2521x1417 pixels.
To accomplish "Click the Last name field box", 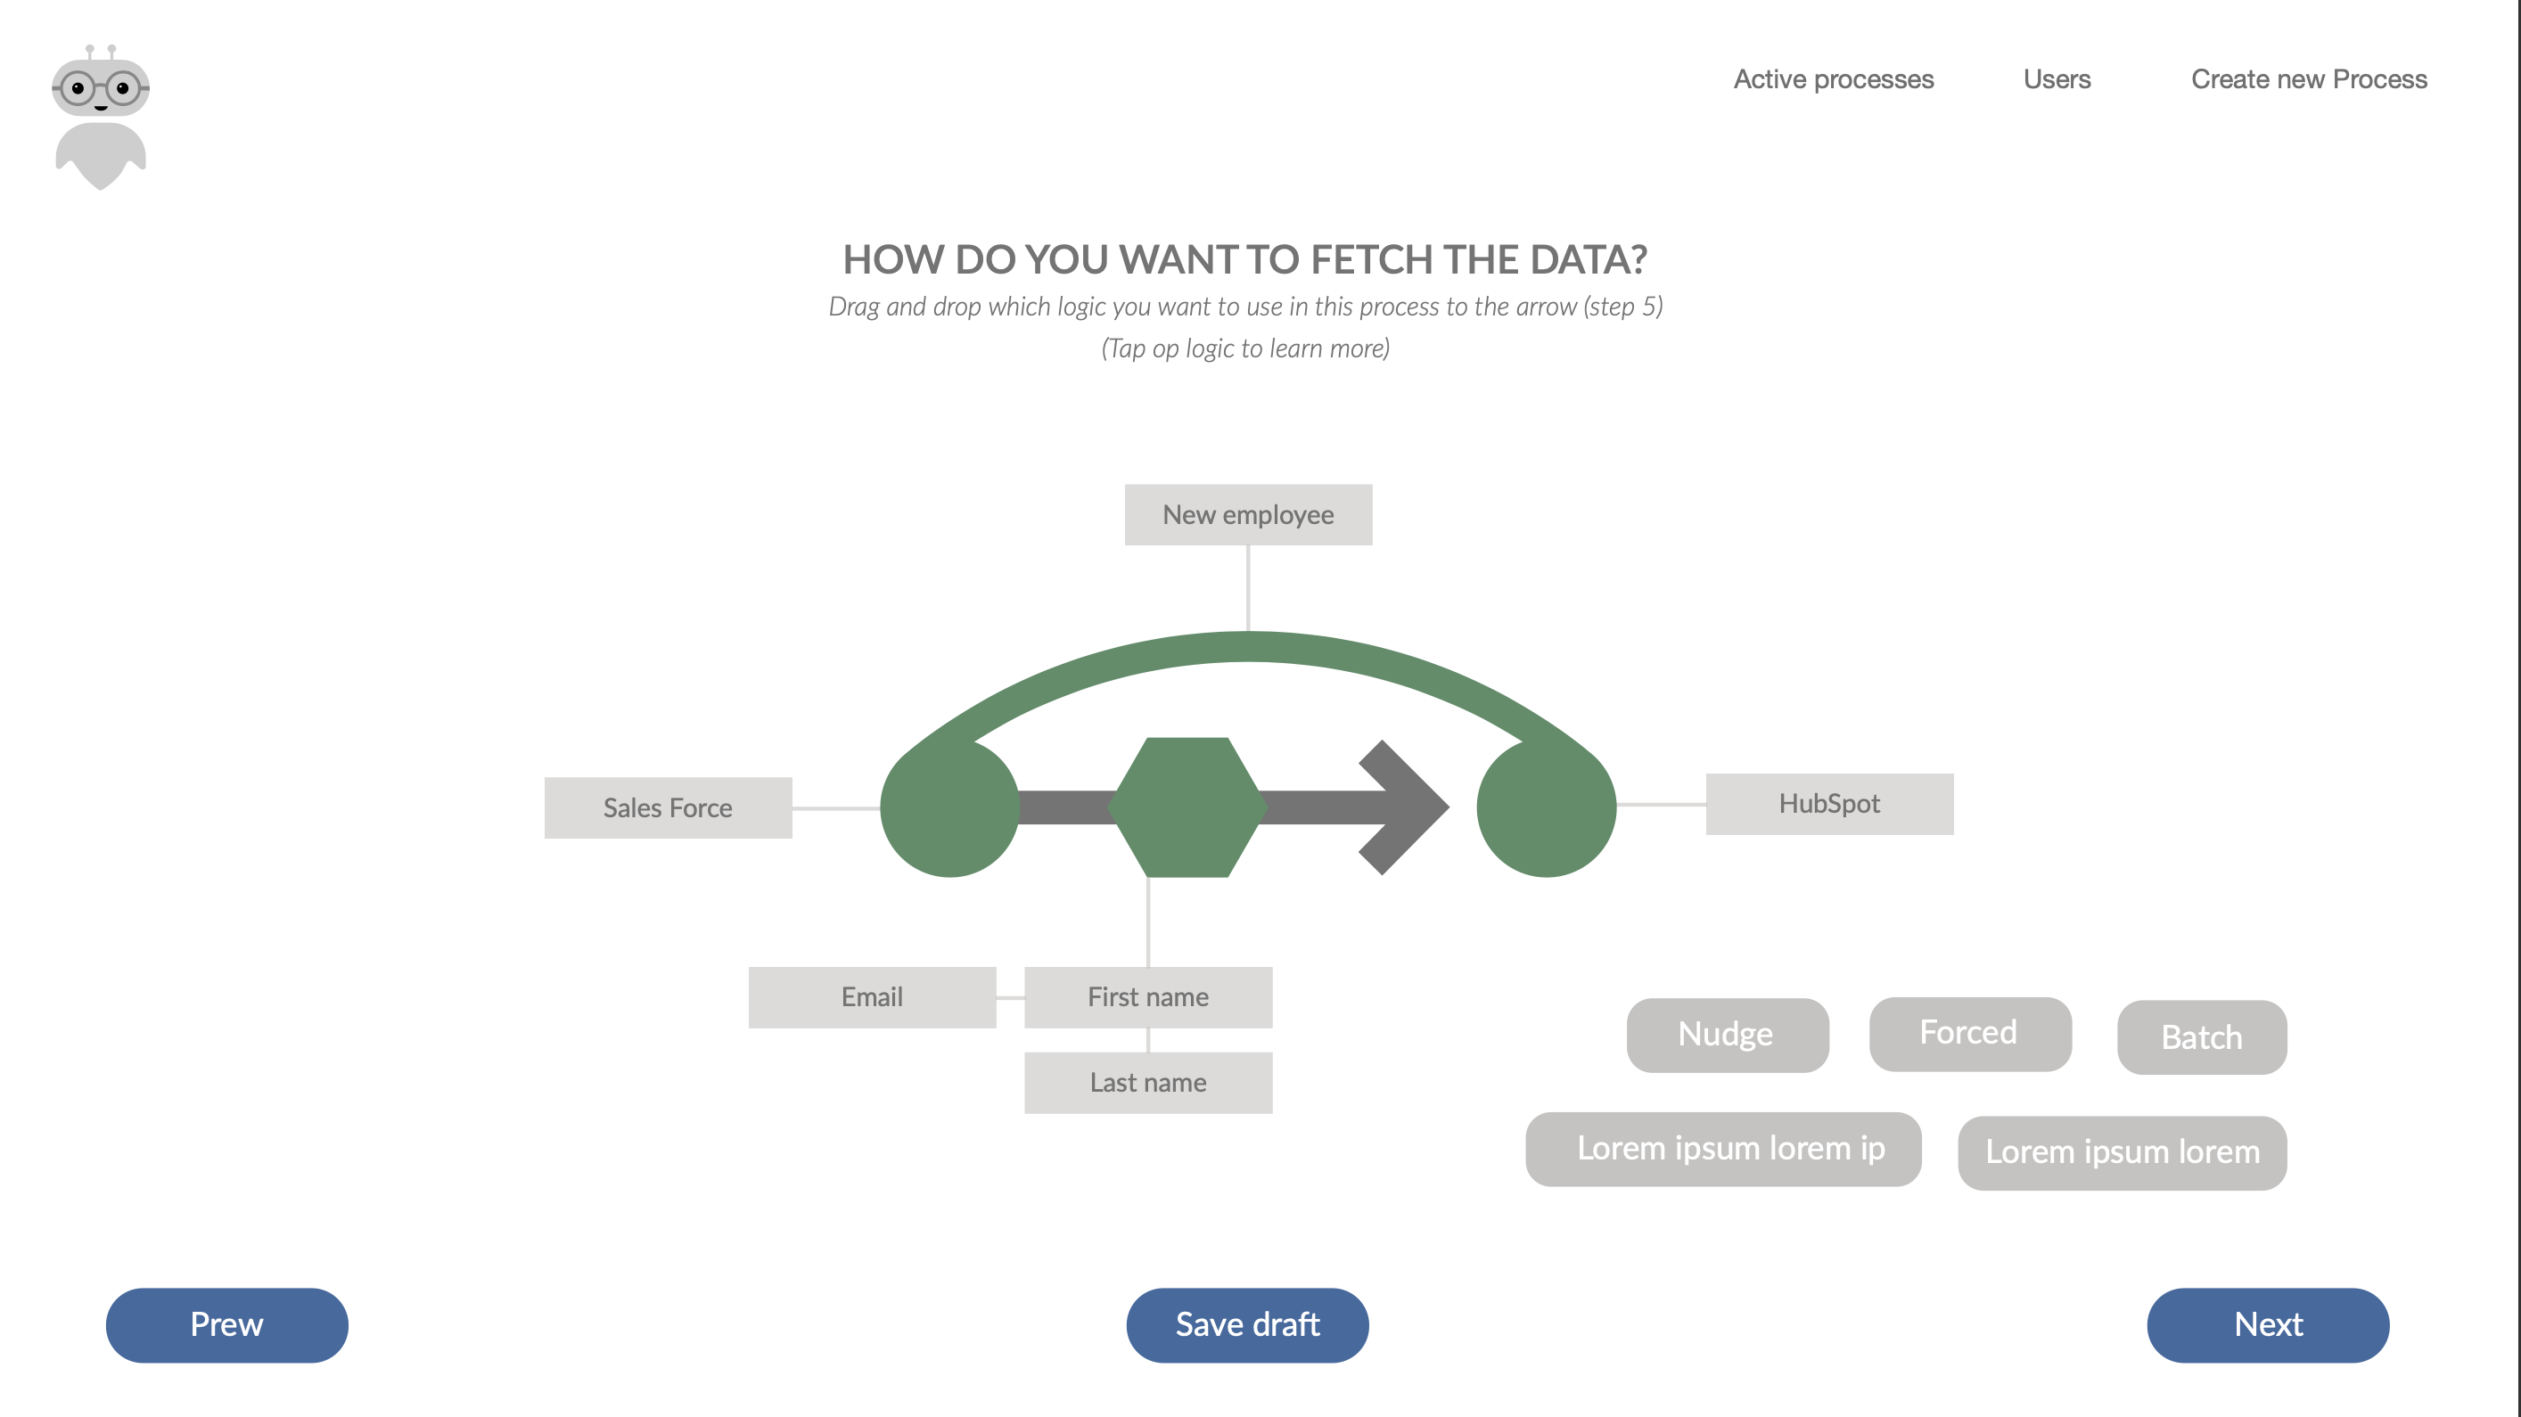I will 1148,1082.
